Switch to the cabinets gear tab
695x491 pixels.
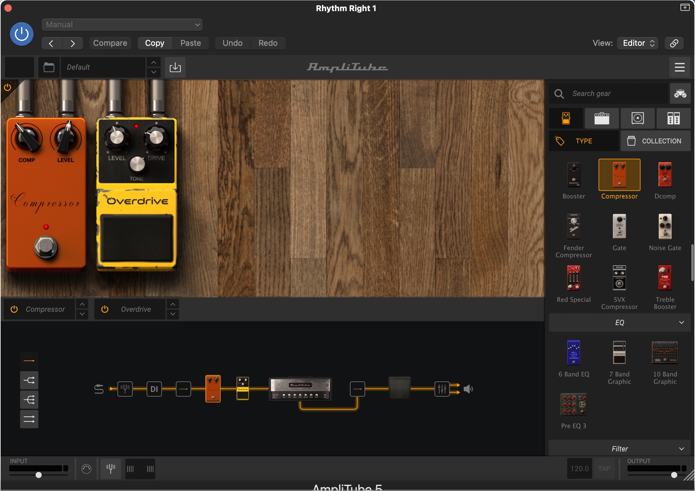(638, 118)
